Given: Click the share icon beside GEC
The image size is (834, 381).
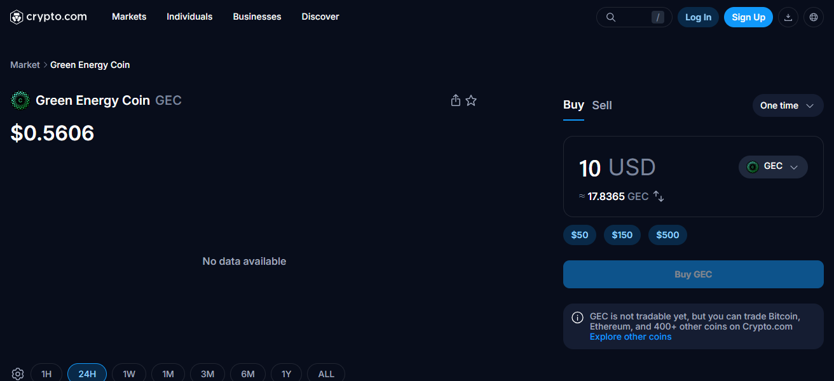Looking at the screenshot, I should (x=455, y=100).
